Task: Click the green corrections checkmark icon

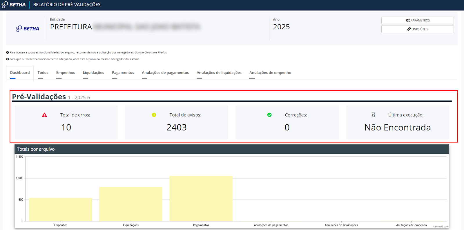Action: [269, 115]
